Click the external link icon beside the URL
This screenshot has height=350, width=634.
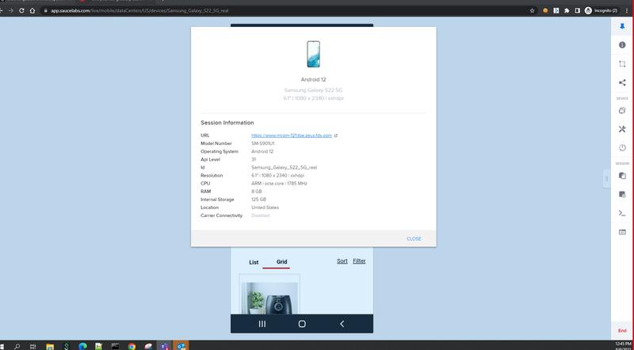coord(336,135)
